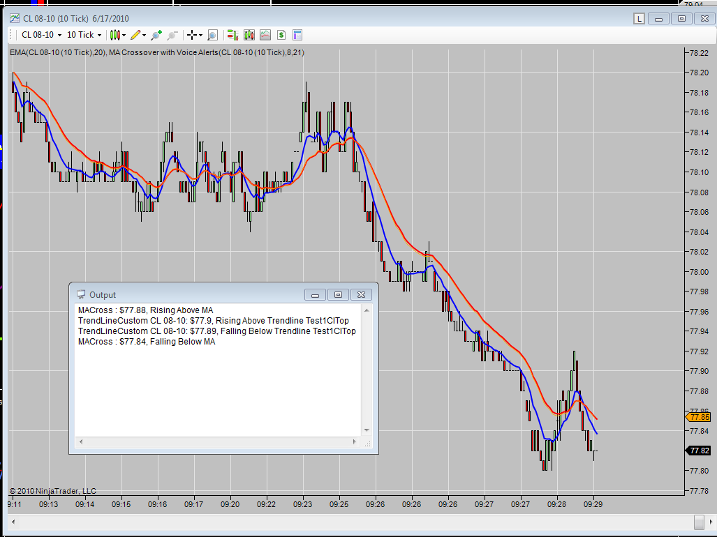Click the Output window icon

81,294
